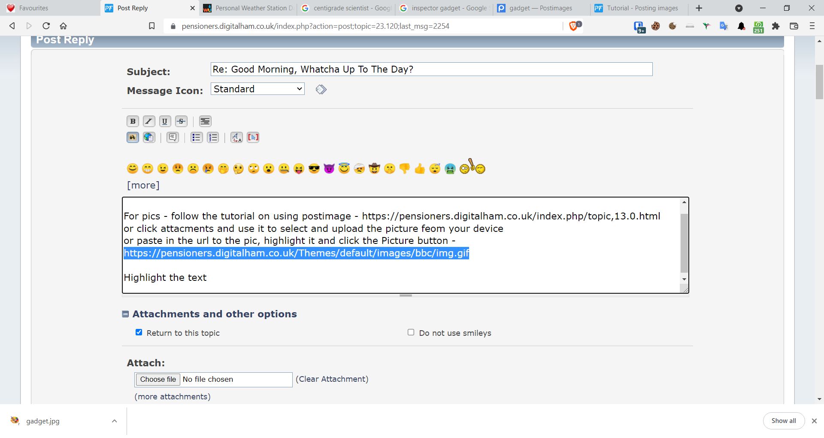Click the more attachments link
Viewport: 824px width, 438px height.
click(173, 397)
